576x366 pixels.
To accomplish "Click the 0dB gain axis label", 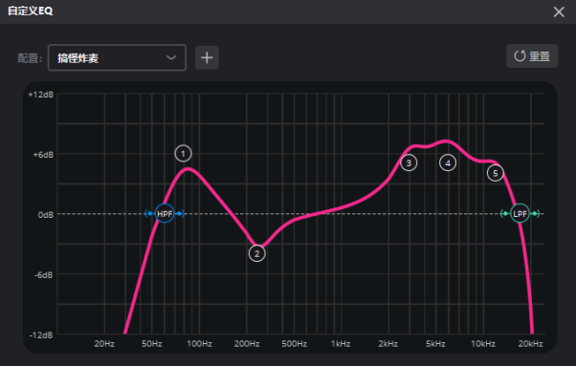I will 46,215.
